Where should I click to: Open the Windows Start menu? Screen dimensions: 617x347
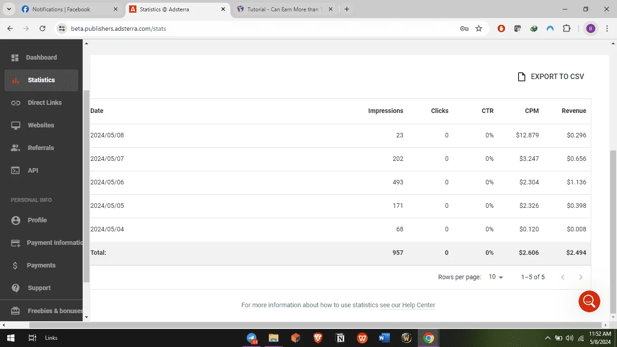(x=10, y=338)
